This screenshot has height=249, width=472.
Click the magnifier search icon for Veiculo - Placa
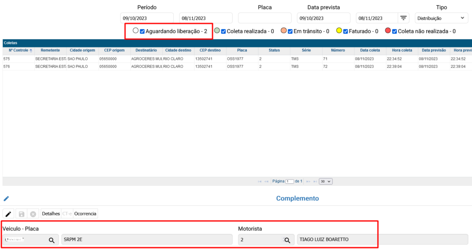[52, 240]
